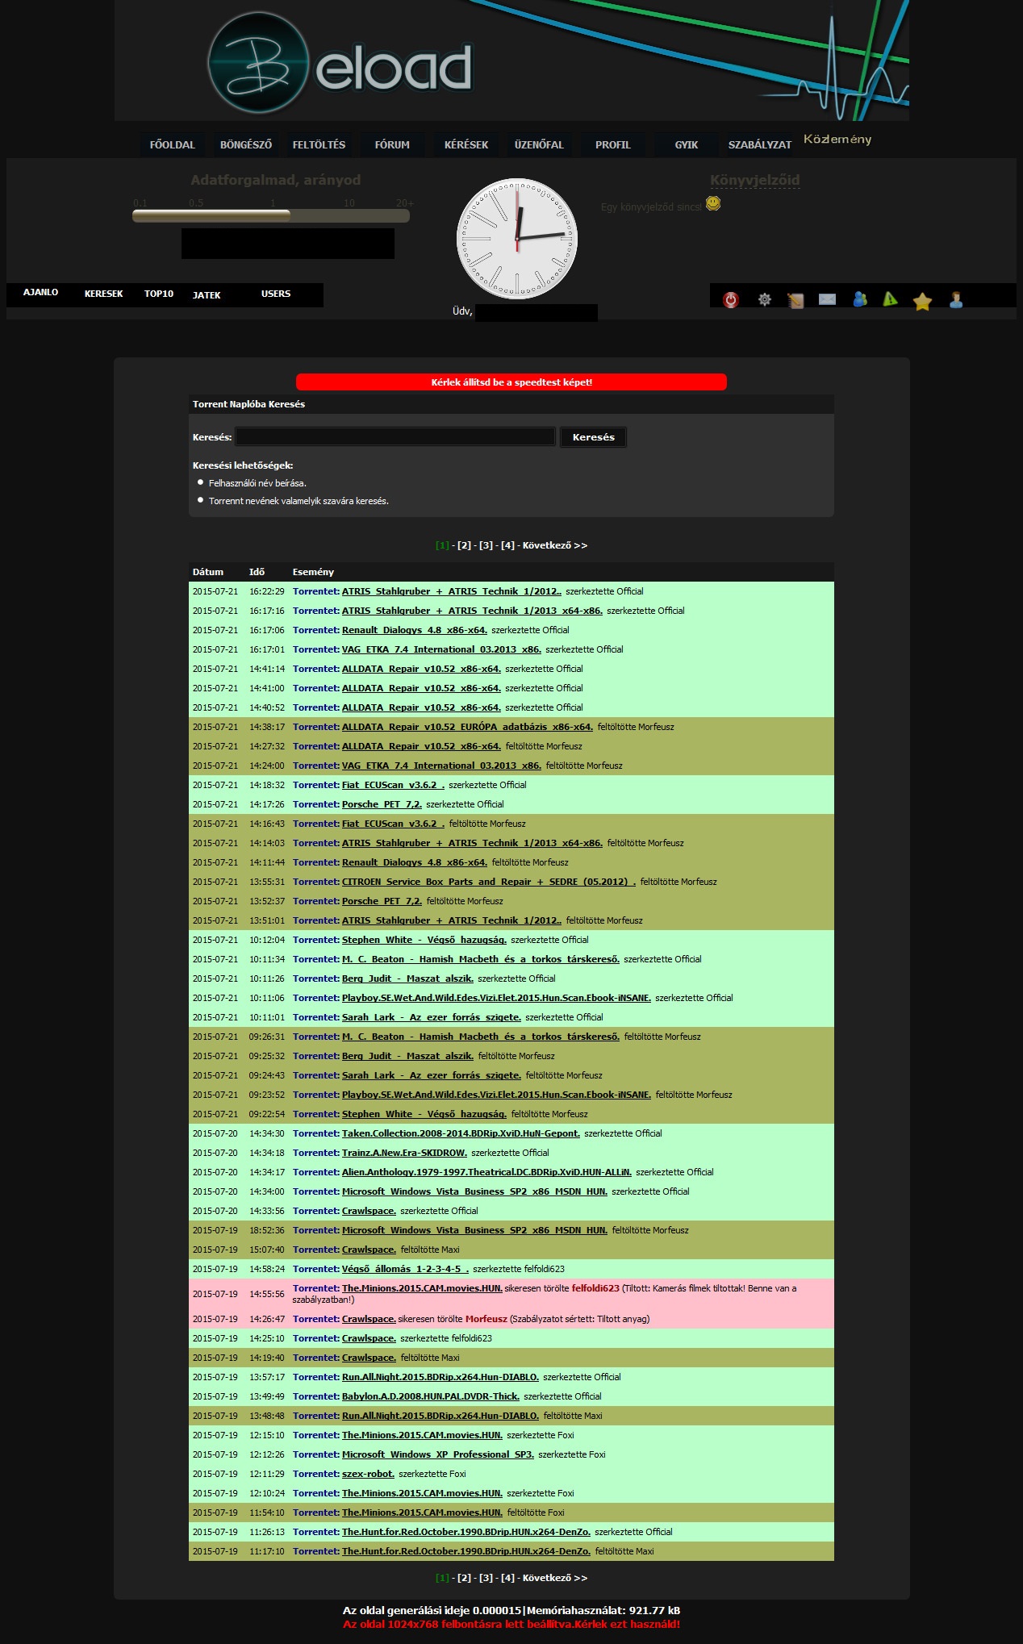The image size is (1023, 1644).
Task: Open deleted The.Minions.2015.CAM torrent at 14:55:56
Action: 422,1288
